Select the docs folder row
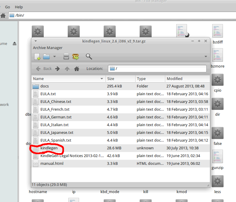This screenshot has height=202, width=236. coord(121,86)
